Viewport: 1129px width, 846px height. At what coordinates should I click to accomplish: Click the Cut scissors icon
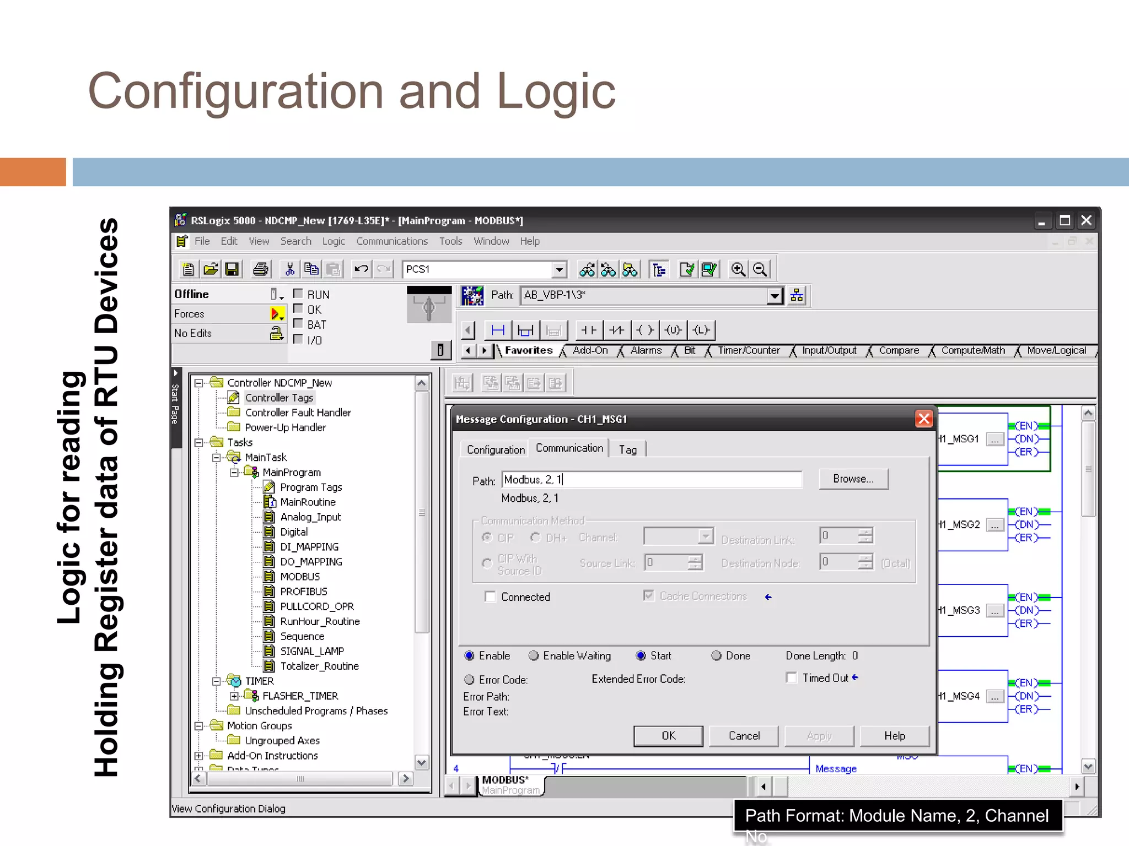coord(290,269)
